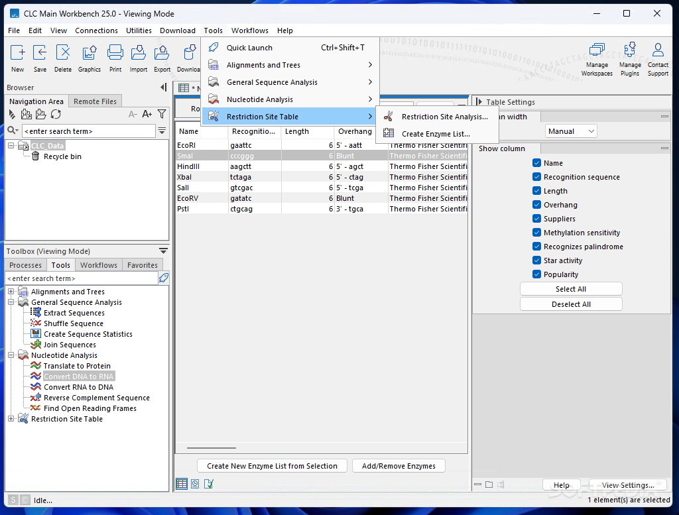Toggle Star activity column checkbox

coord(536,260)
